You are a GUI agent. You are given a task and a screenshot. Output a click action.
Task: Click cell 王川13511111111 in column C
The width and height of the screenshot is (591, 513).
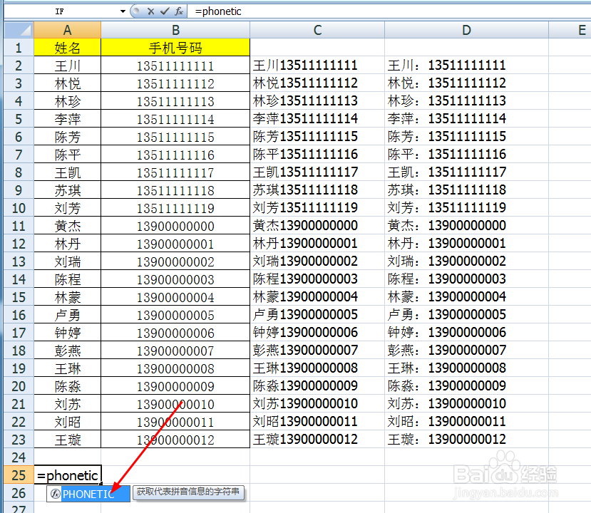pos(317,66)
